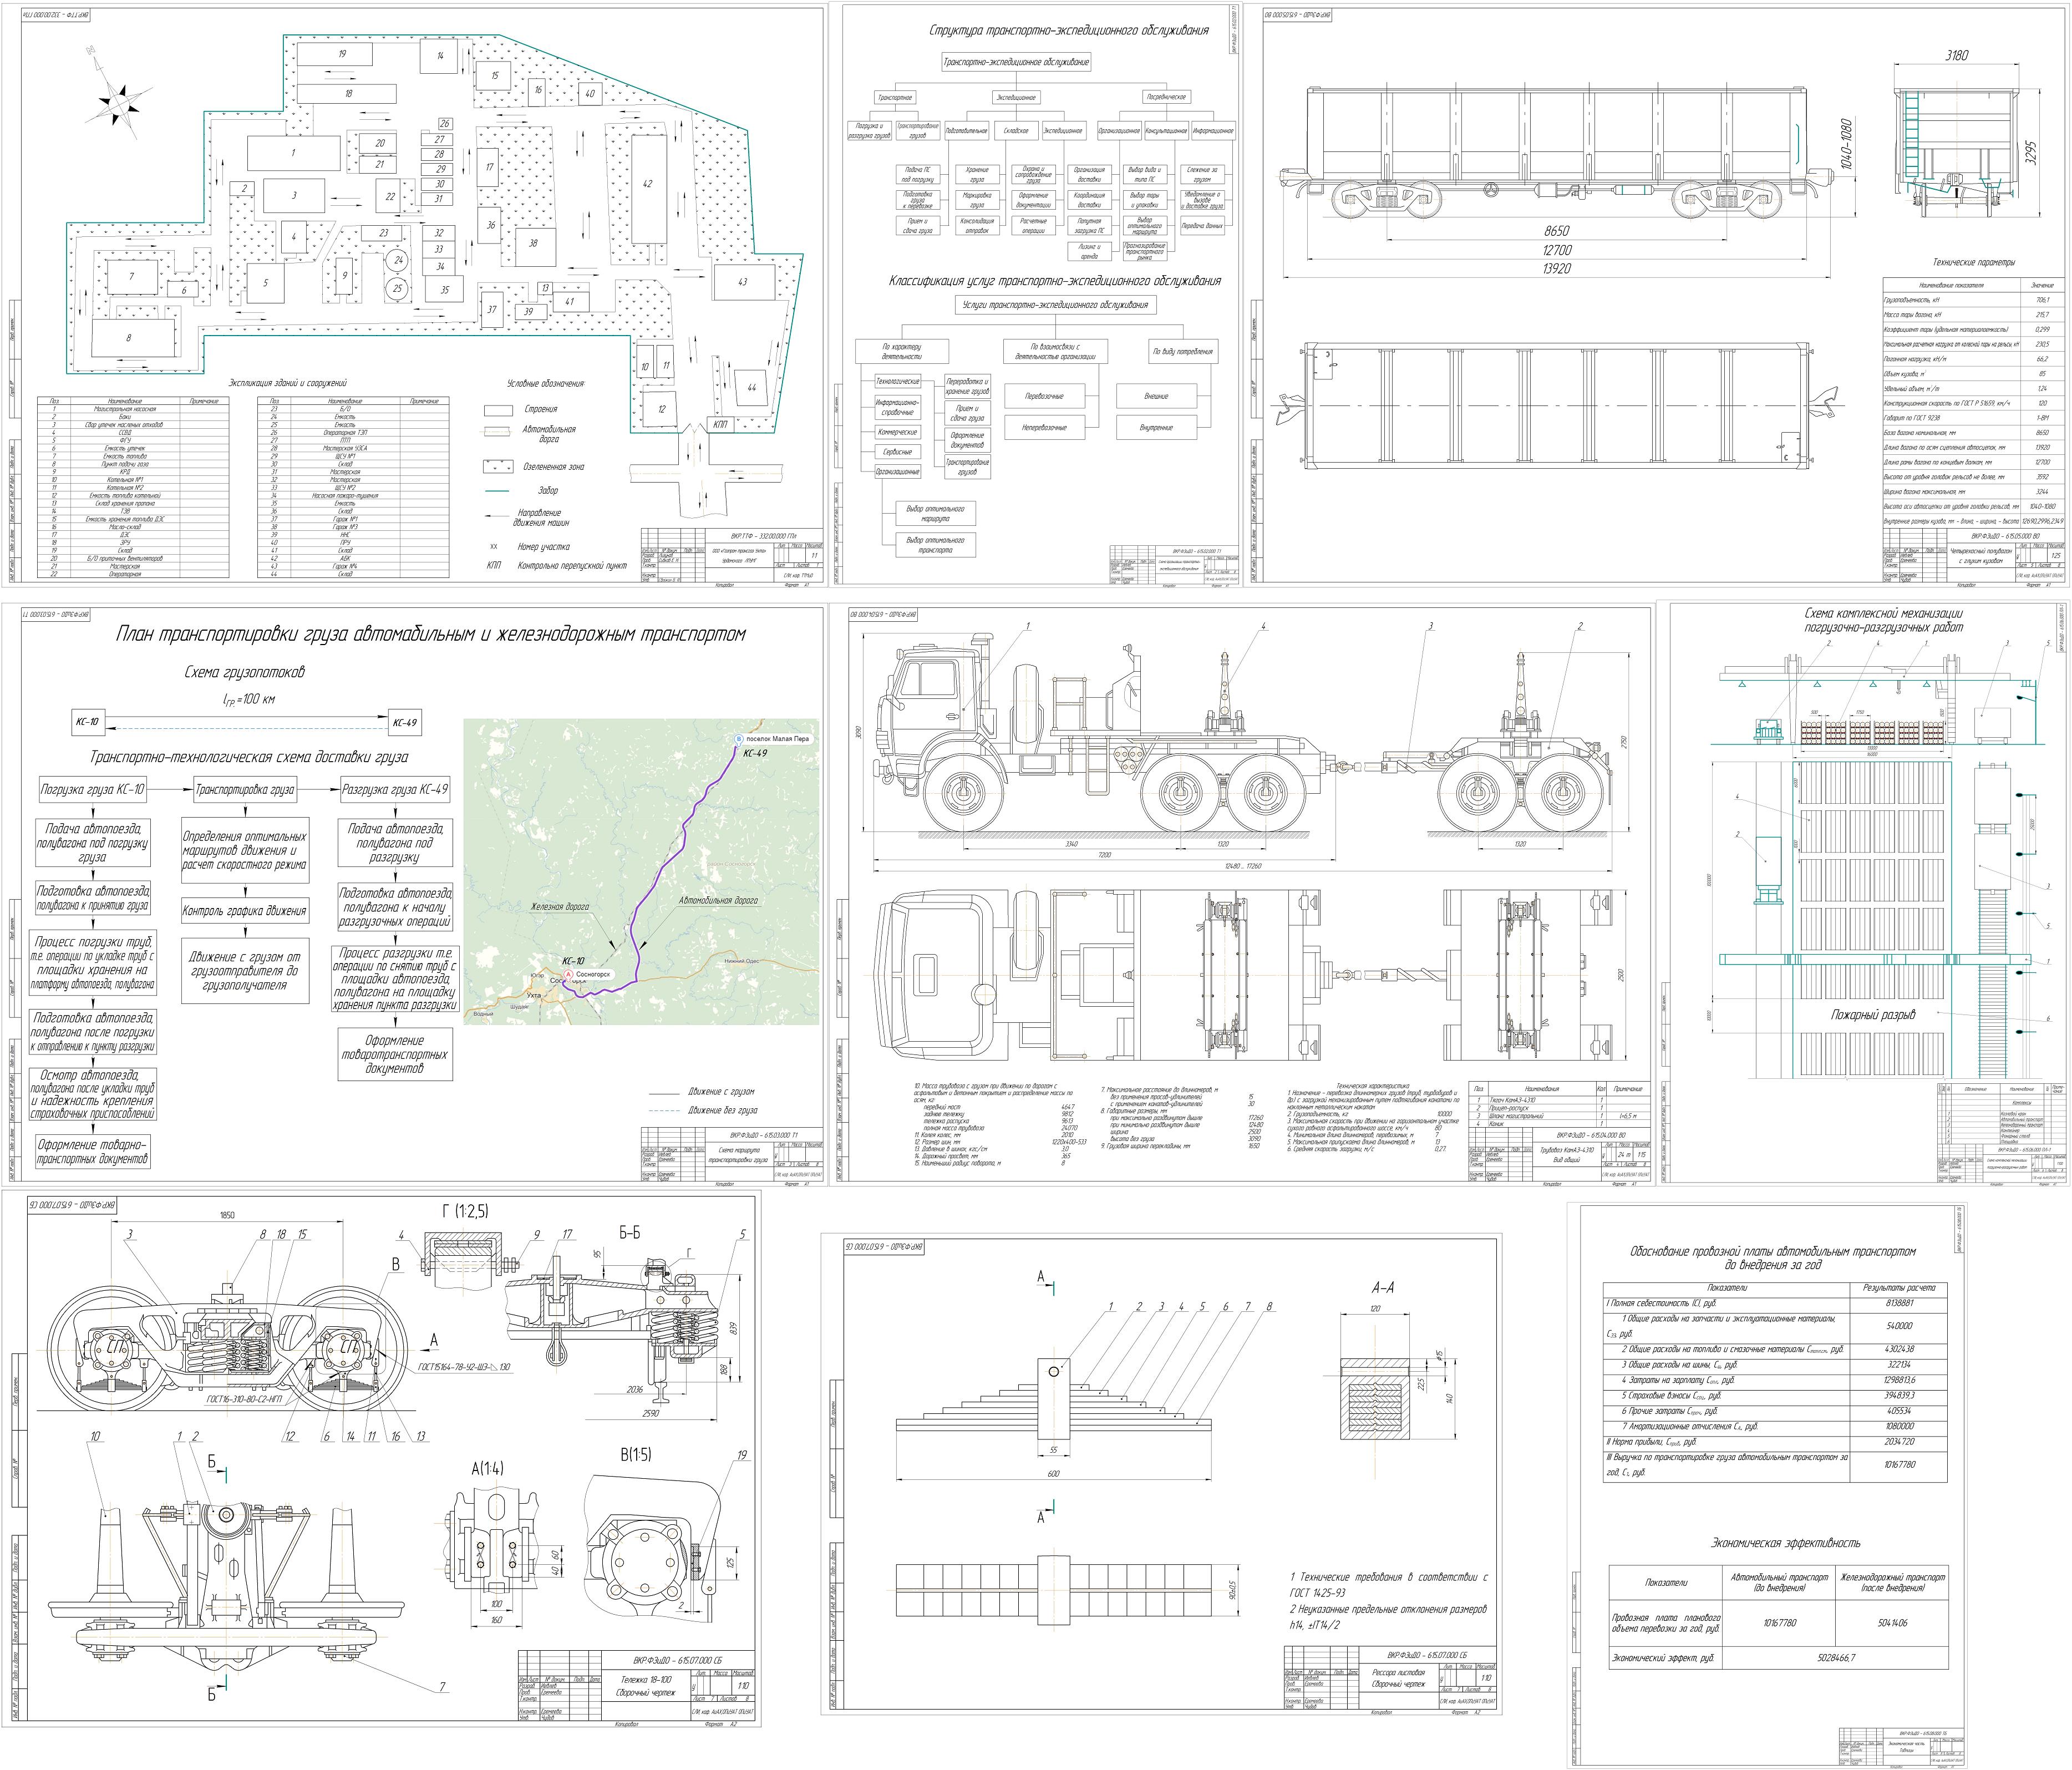The image size is (2072, 1770).
Task: Click the 'Погрузка груза КС-10' box
Action: pyautogui.click(x=93, y=789)
